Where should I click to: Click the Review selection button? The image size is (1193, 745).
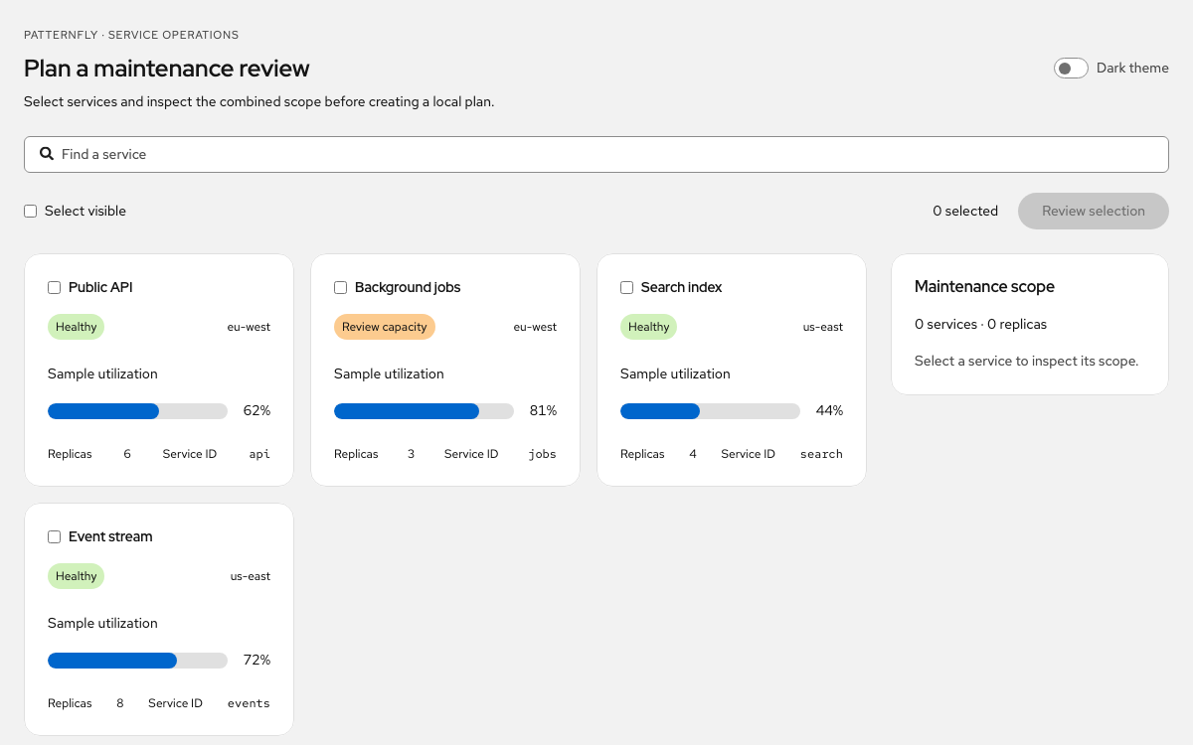click(1094, 211)
